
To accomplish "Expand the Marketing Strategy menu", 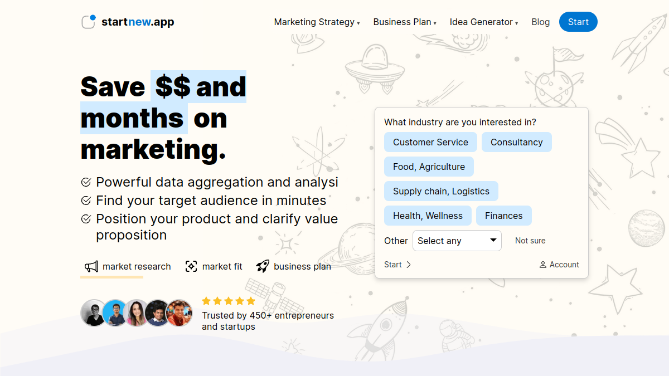I will (317, 22).
